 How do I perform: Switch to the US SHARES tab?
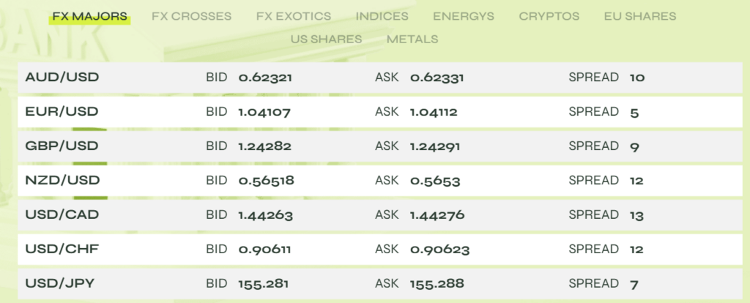click(326, 39)
